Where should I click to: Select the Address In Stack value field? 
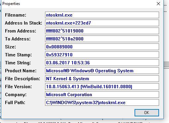point(102,23)
